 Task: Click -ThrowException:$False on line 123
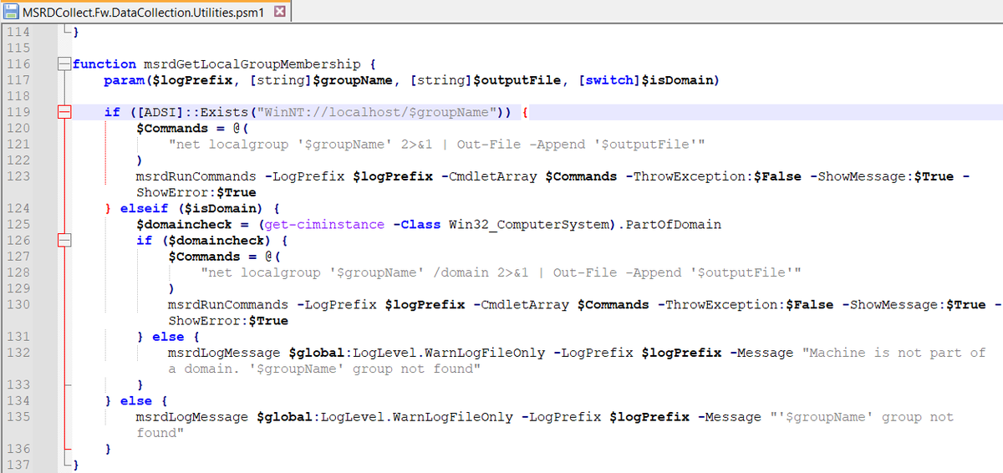click(717, 176)
